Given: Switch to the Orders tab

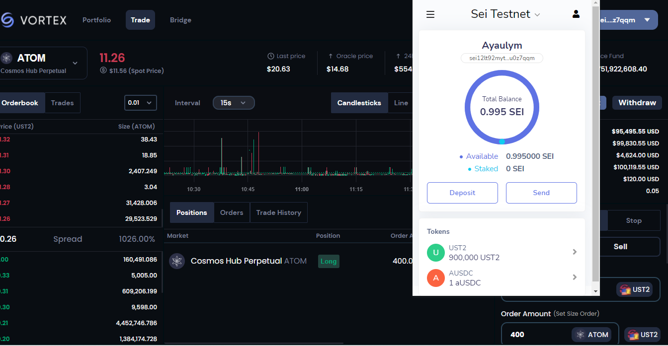Looking at the screenshot, I should coord(232,212).
